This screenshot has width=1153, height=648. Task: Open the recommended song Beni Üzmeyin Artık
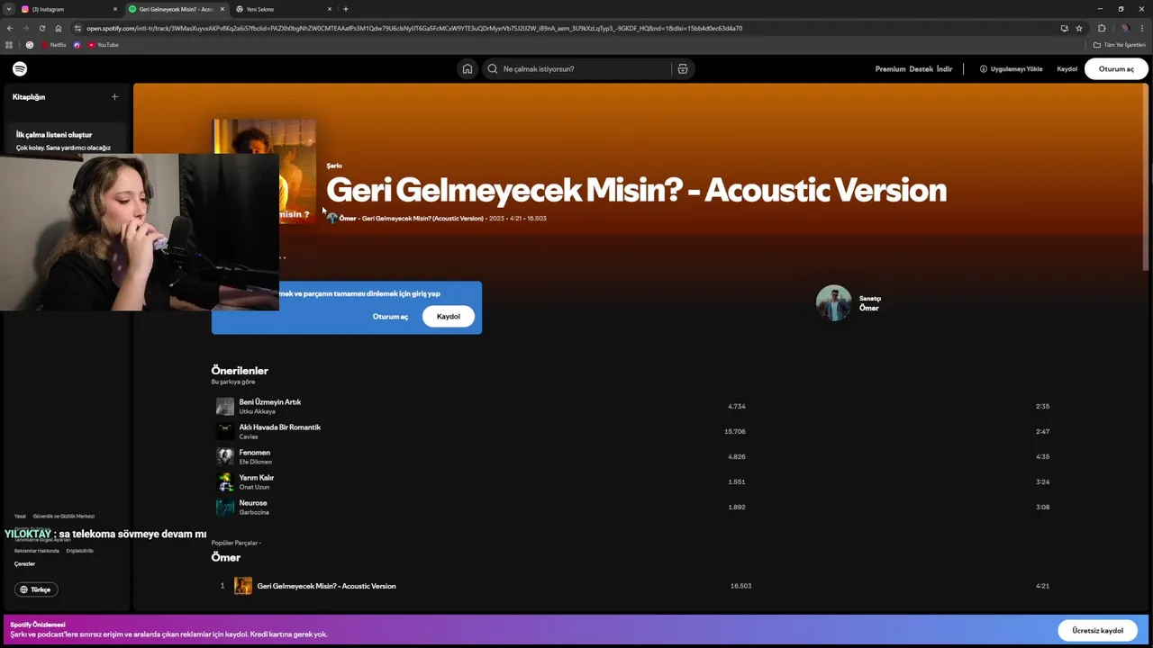[x=270, y=402]
